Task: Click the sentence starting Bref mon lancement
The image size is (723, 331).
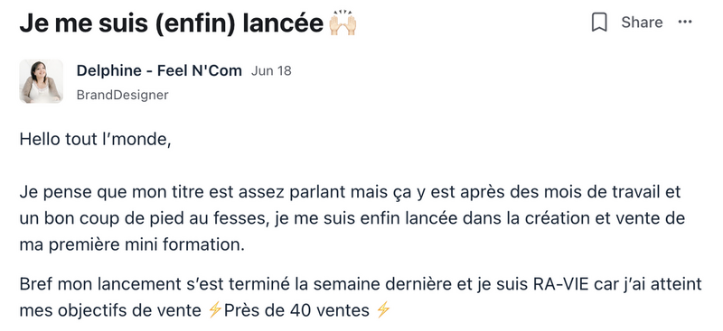Action: click(x=361, y=298)
